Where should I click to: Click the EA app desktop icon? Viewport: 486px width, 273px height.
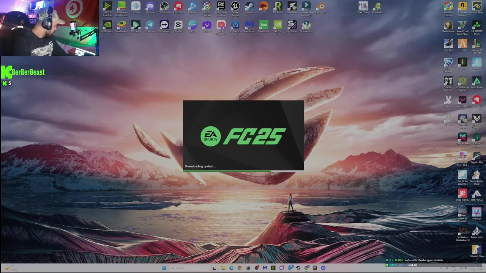coord(264,8)
